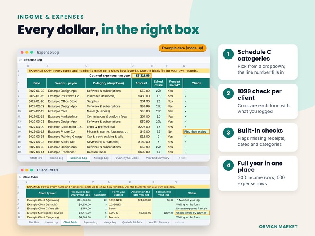Select the active Expense Log tab in top window
315x236 pixels.
click(79, 158)
